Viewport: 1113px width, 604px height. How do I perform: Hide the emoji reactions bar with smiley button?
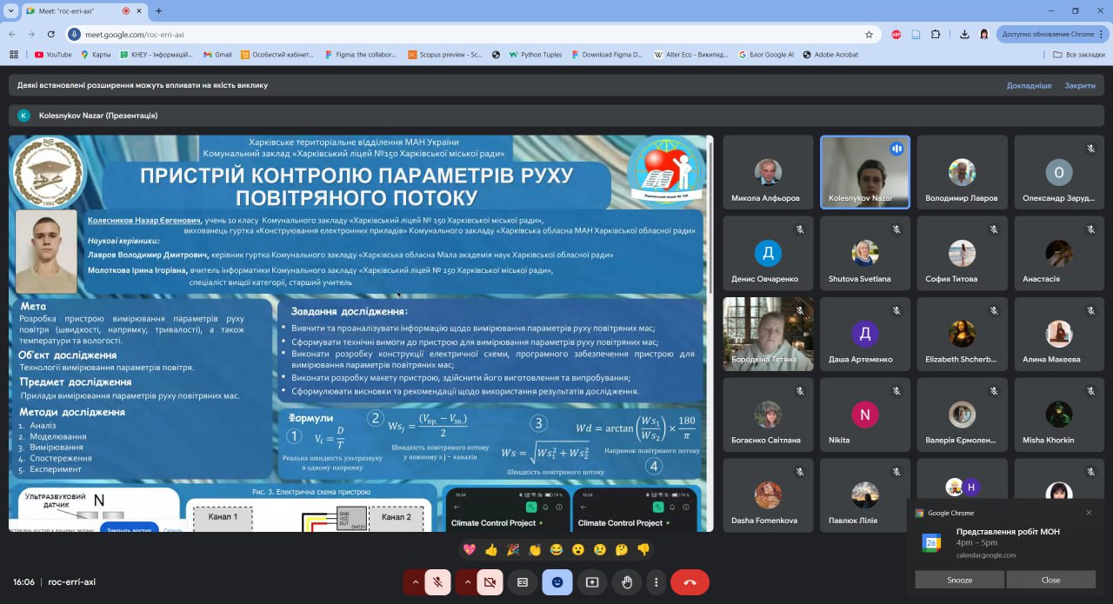[557, 582]
